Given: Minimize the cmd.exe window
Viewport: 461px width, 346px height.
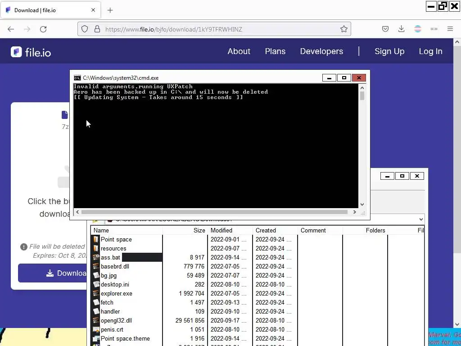Looking at the screenshot, I should (x=329, y=77).
